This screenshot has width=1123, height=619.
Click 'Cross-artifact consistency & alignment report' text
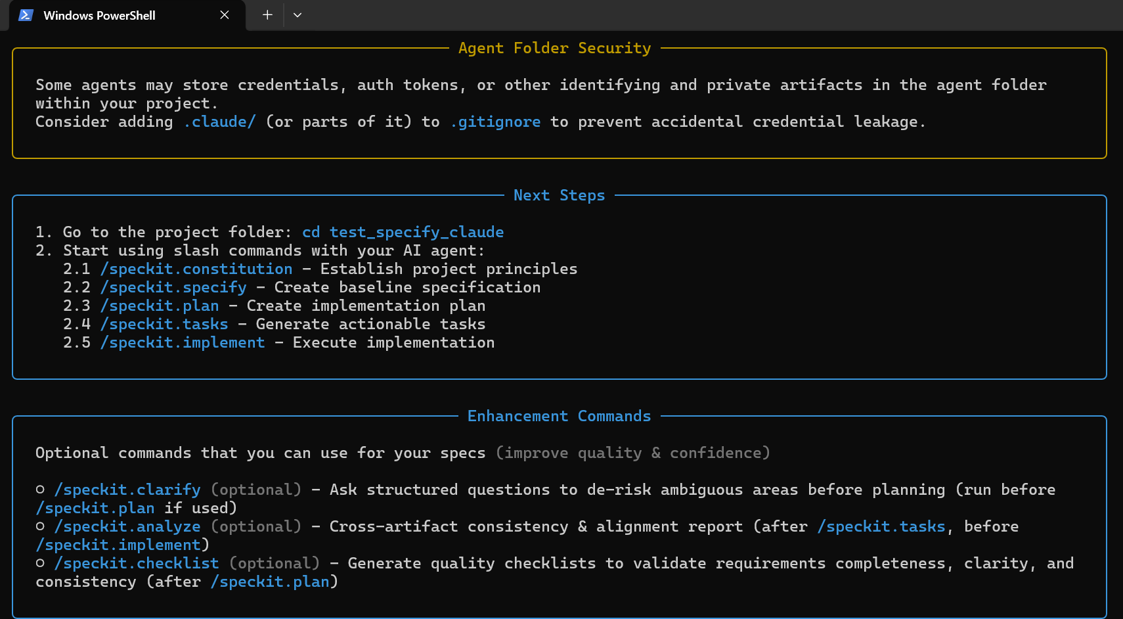coord(536,526)
